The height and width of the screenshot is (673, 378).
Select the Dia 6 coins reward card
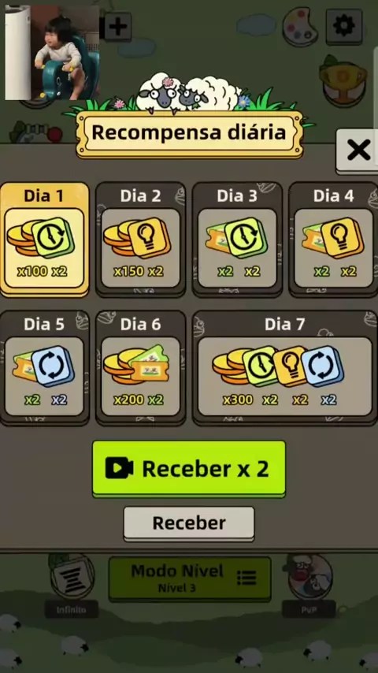(x=141, y=368)
